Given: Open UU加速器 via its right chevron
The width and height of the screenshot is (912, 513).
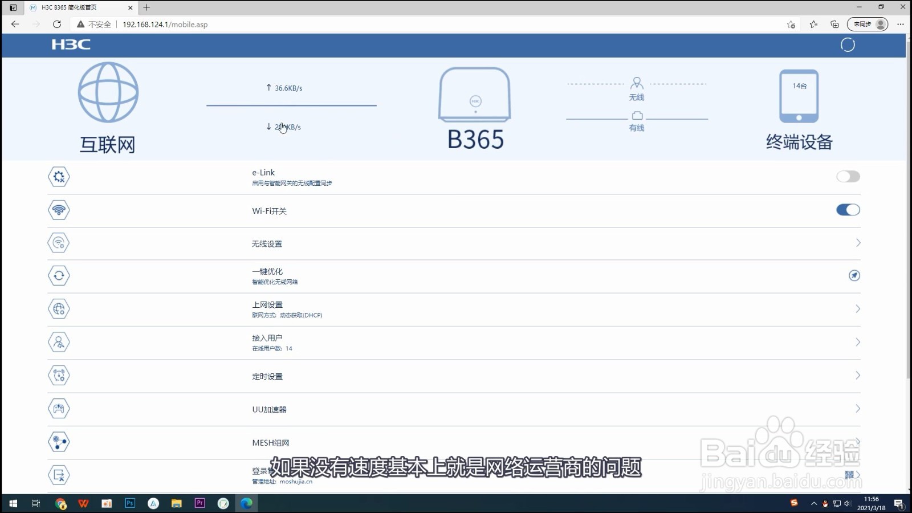Looking at the screenshot, I should [x=858, y=409].
